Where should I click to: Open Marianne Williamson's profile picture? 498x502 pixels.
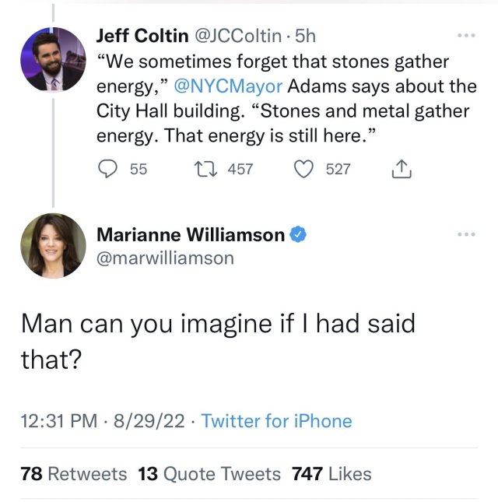[53, 245]
